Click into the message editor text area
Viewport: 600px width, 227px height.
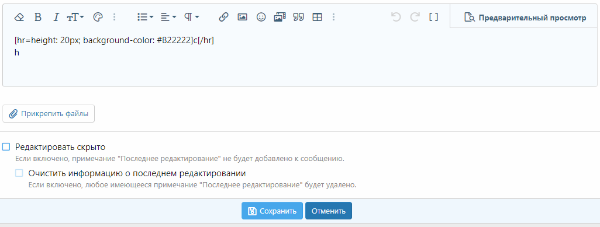click(x=299, y=57)
